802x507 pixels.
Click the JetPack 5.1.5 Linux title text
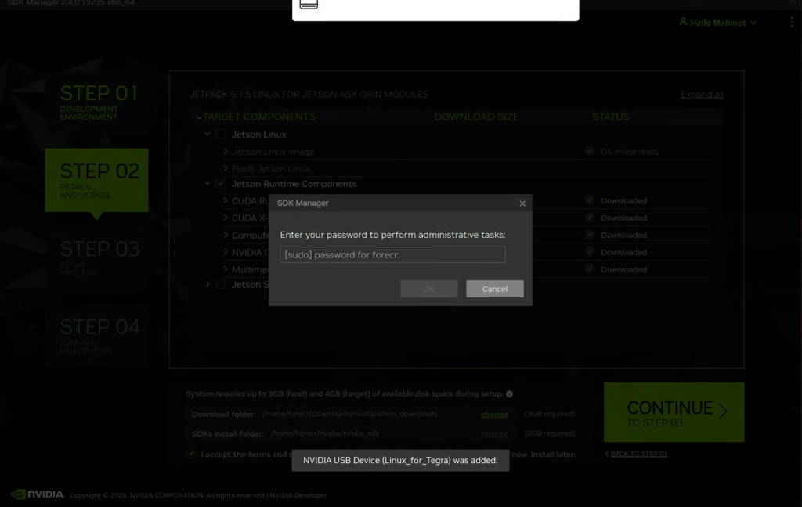pos(309,95)
